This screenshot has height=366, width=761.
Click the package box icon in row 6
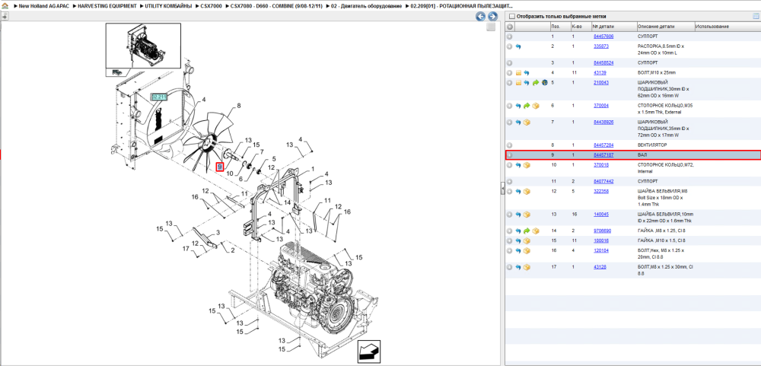pyautogui.click(x=536, y=105)
